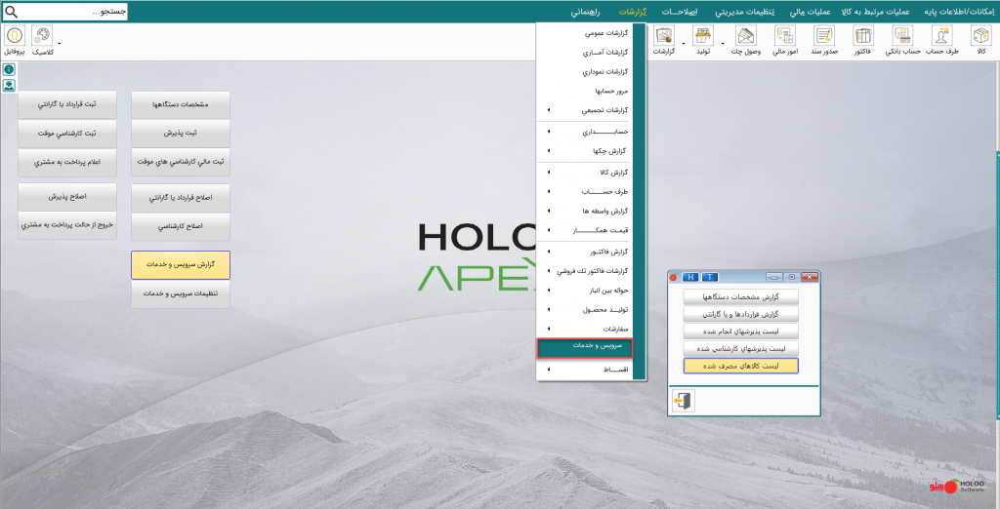Click the magnifier search icon
This screenshot has width=1000, height=509.
tap(11, 12)
